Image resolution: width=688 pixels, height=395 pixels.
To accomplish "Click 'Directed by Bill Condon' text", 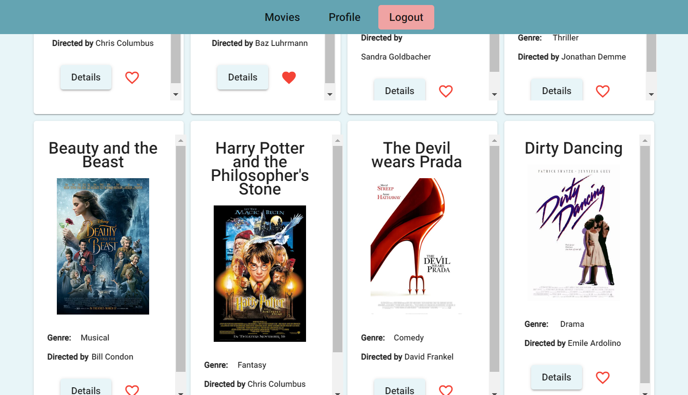I will 90,357.
